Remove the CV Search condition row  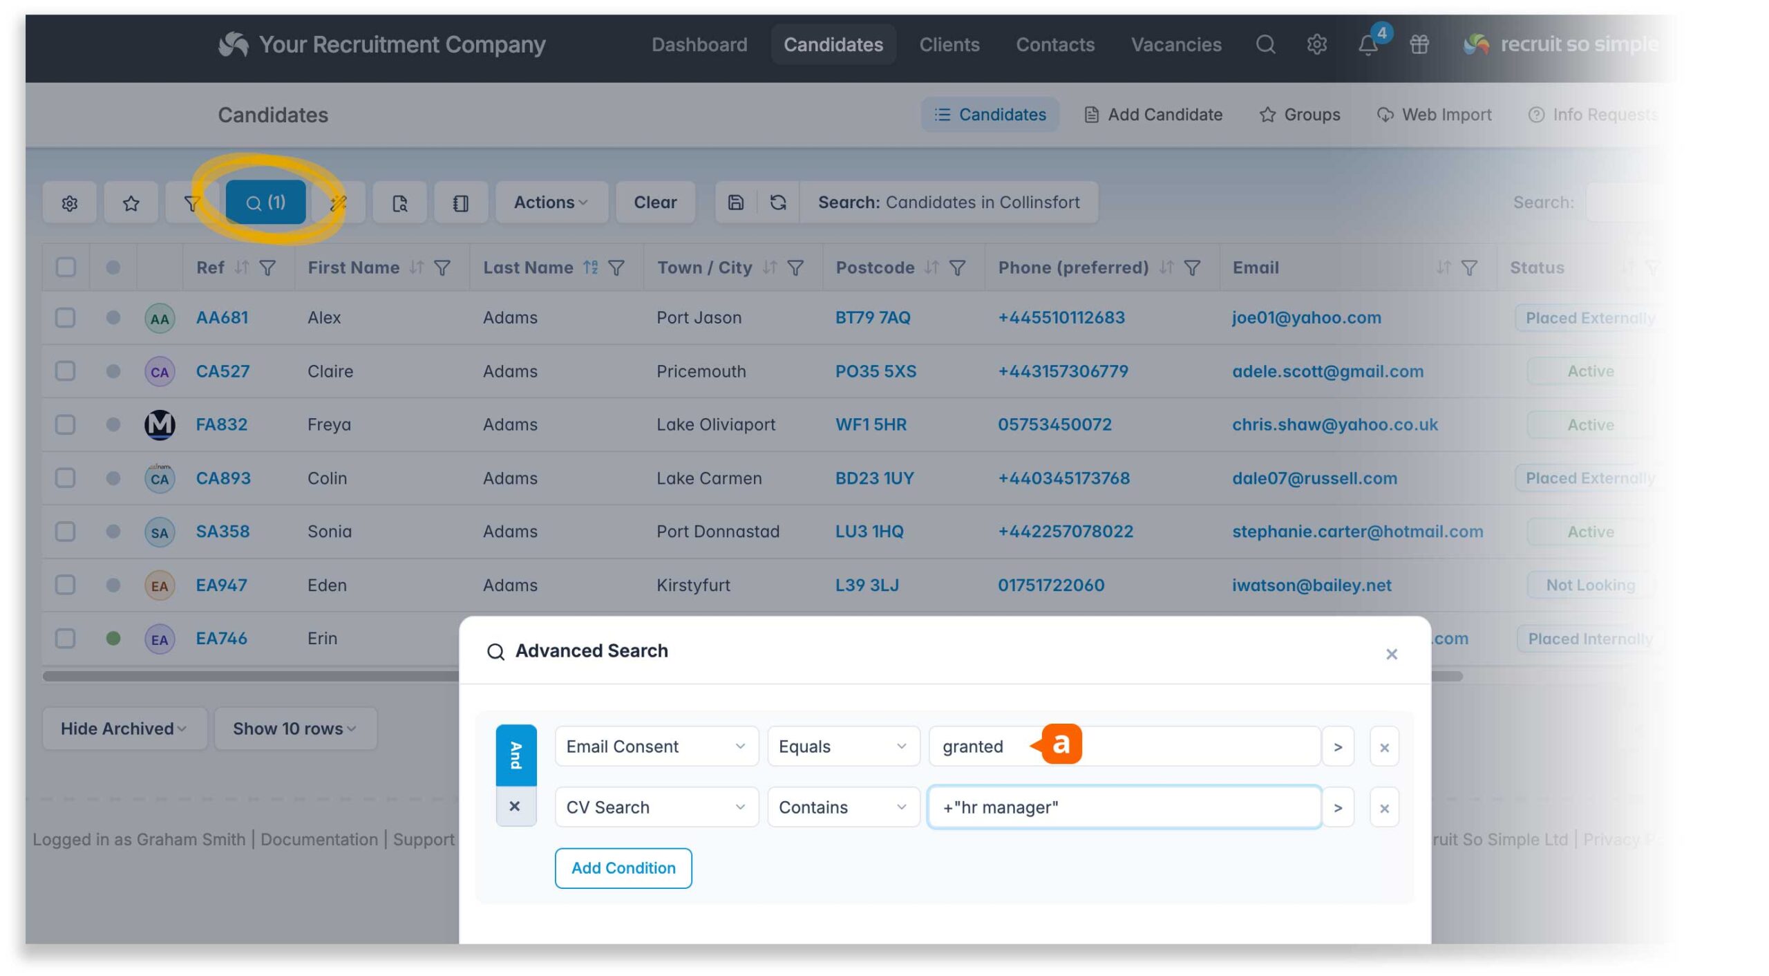click(1384, 808)
